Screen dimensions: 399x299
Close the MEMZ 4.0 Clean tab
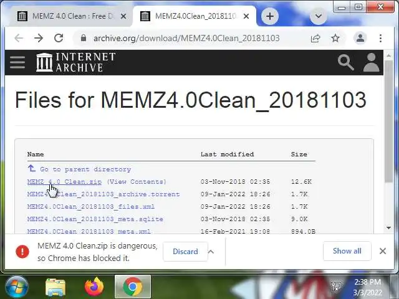(123, 16)
